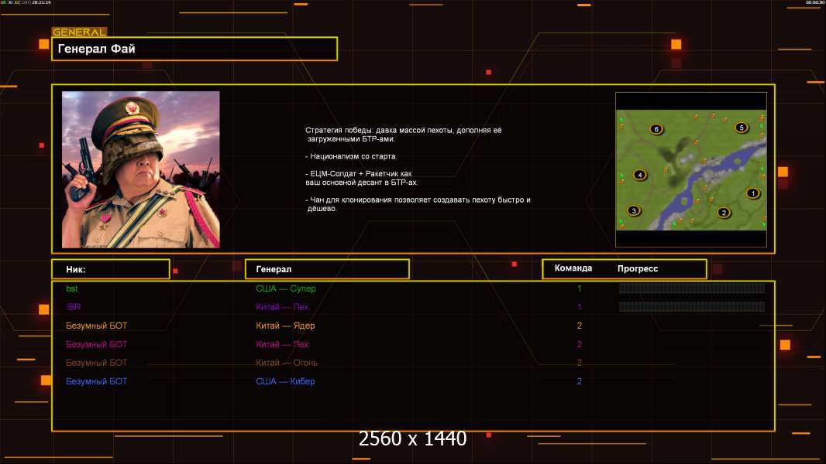Click start position 1 on the minimap
This screenshot has width=826, height=464.
752,193
